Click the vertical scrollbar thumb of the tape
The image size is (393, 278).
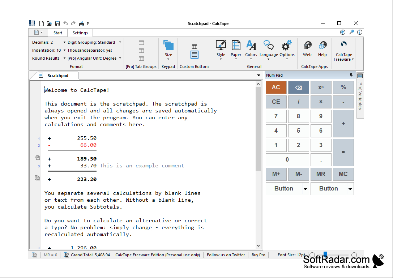pos(259,129)
